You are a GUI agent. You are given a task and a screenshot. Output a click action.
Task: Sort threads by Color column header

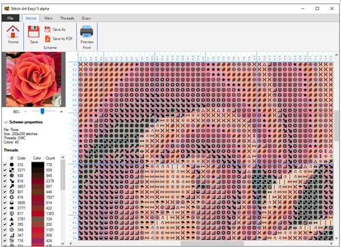pyautogui.click(x=37, y=158)
